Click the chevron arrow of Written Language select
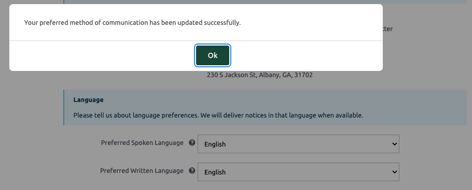The image size is (472, 190). [x=394, y=172]
